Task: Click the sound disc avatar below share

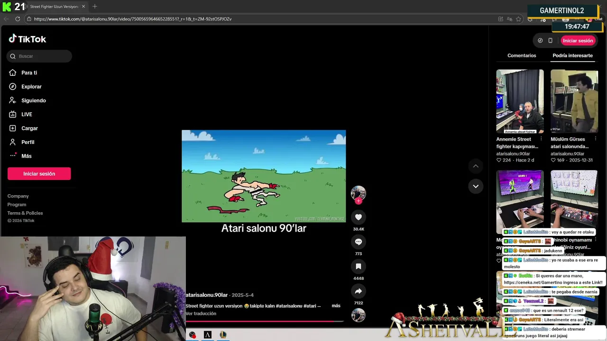Action: pyautogui.click(x=359, y=315)
